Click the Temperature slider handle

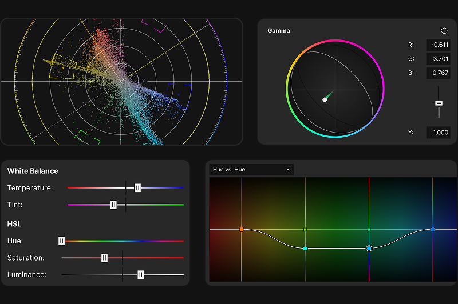tap(137, 187)
